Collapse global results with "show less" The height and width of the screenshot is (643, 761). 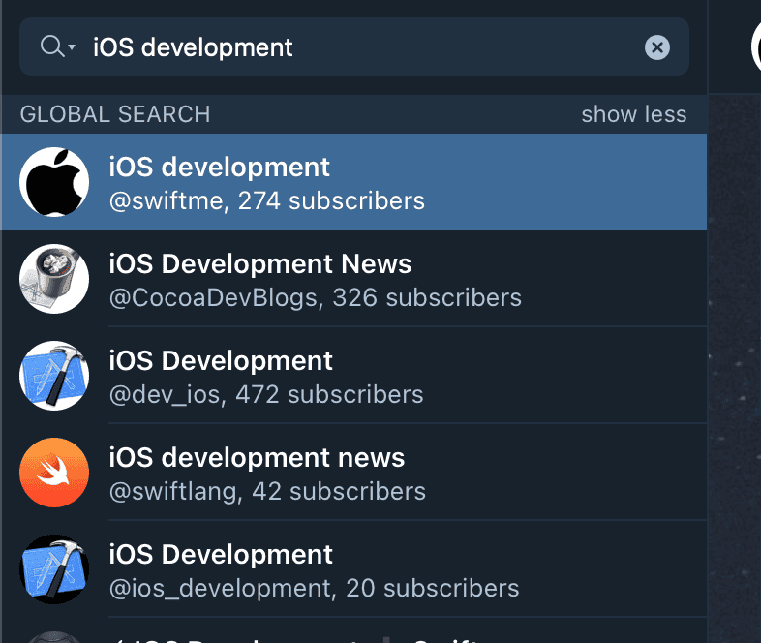[x=633, y=114]
